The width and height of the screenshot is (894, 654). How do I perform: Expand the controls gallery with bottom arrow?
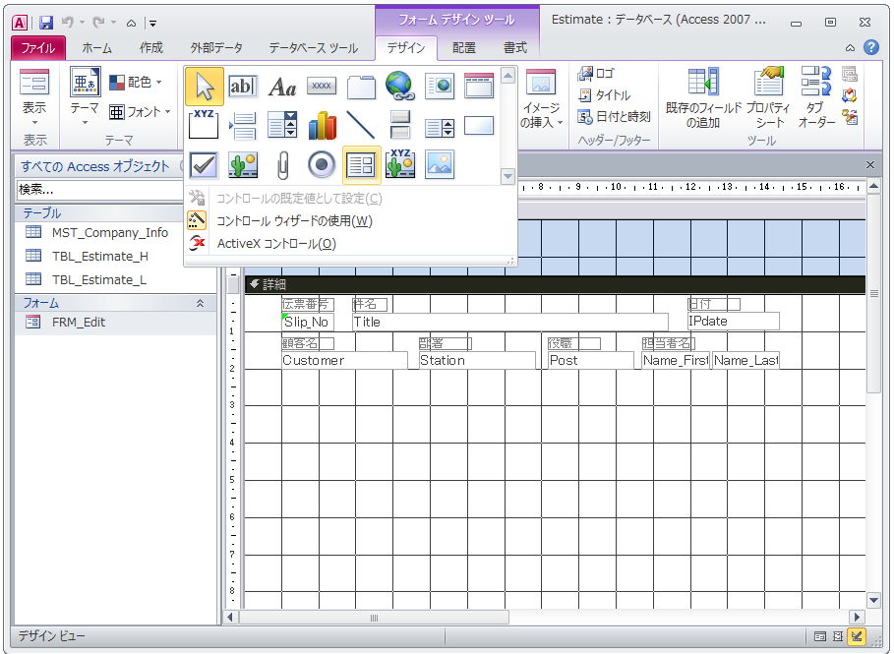507,176
